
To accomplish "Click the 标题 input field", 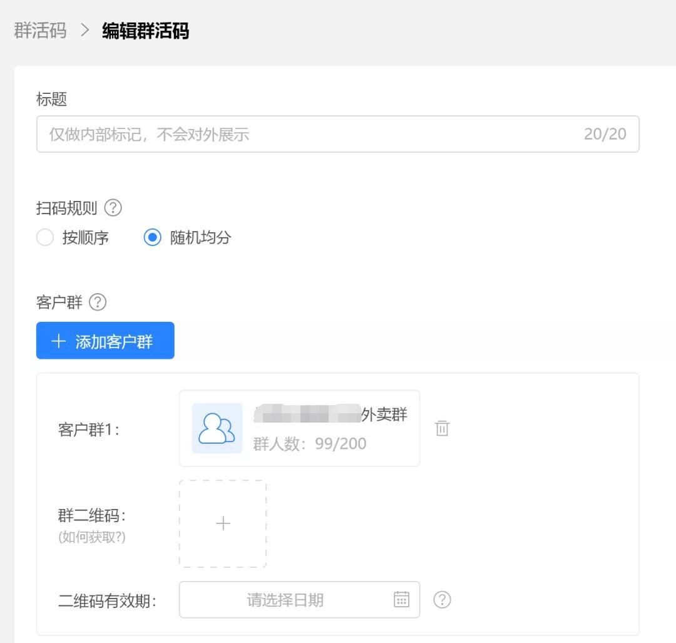I will [x=338, y=133].
